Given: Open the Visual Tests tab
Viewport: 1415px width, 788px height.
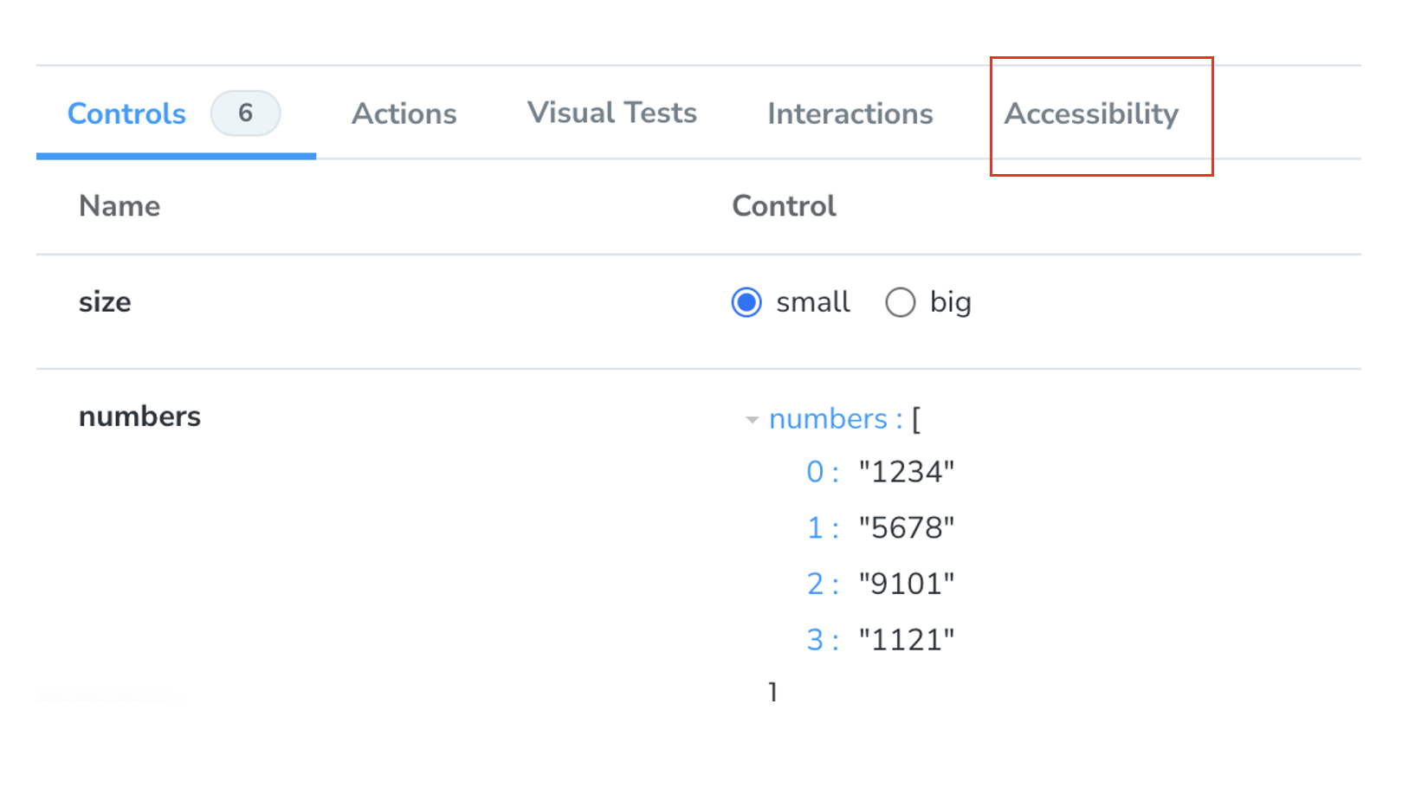Looking at the screenshot, I should pos(611,113).
